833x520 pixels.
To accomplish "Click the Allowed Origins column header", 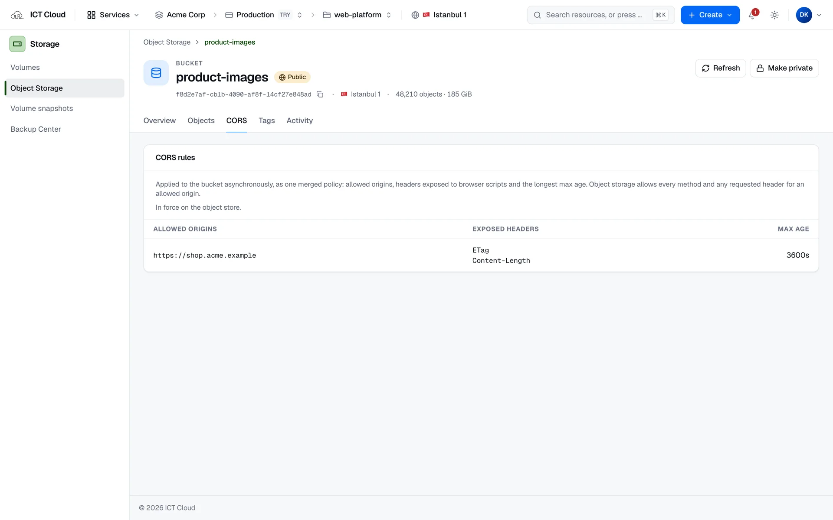I will coord(185,229).
